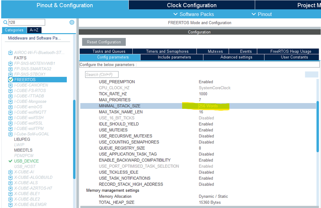This screenshot has height=208, width=321.
Task: Open the Tasks and Queues tab
Action: click(x=106, y=51)
